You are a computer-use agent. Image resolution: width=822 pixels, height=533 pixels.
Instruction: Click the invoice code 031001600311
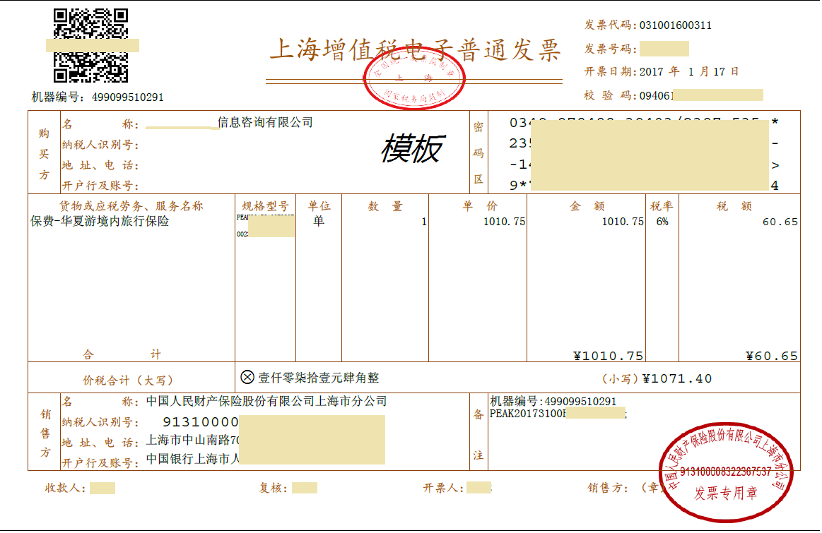click(675, 25)
